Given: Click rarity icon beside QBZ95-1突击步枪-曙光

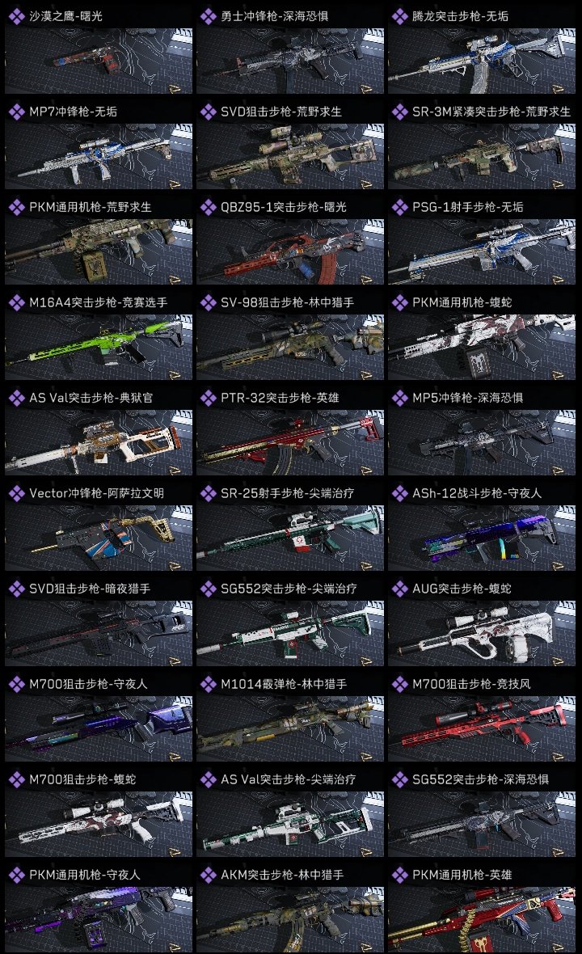Looking at the screenshot, I should click(x=208, y=207).
